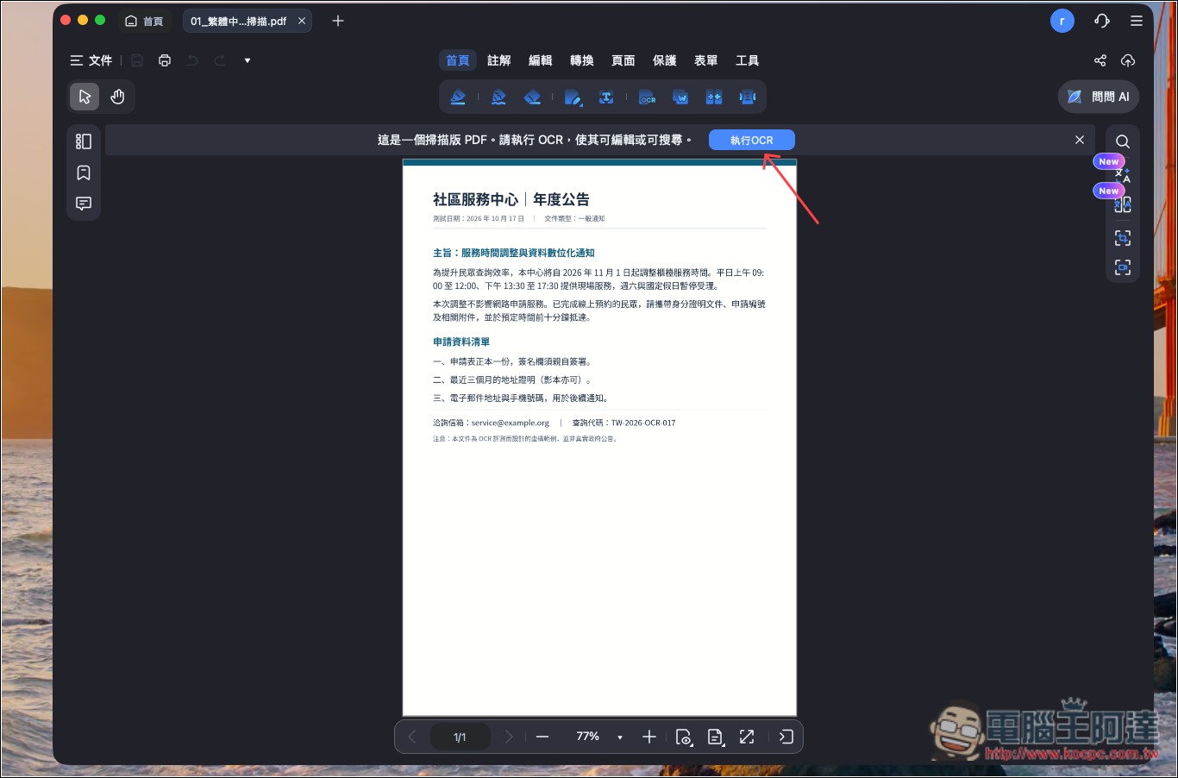Viewport: 1178px width, 778px height.
Task: Click the page layout icon in bottom bar
Action: click(715, 737)
